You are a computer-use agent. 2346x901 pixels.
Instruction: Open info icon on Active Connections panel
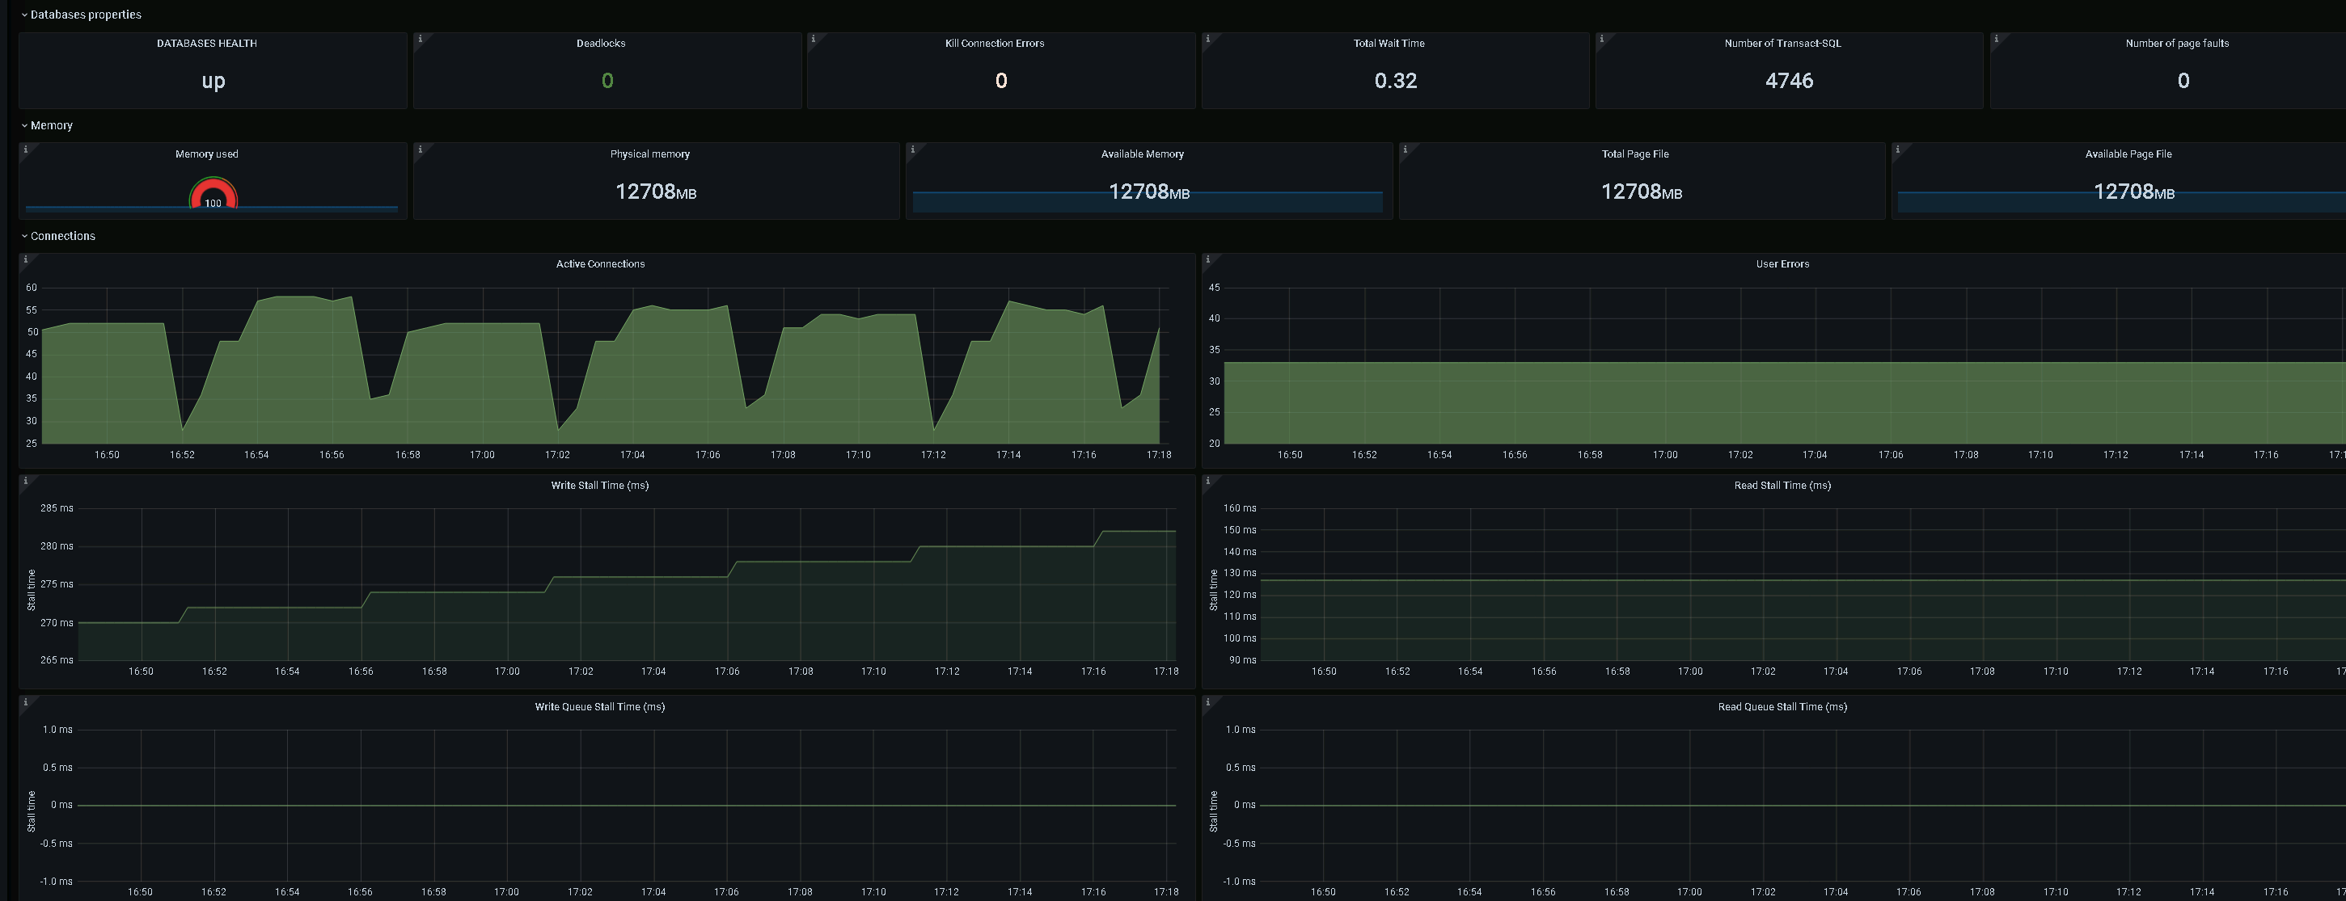[x=26, y=259]
